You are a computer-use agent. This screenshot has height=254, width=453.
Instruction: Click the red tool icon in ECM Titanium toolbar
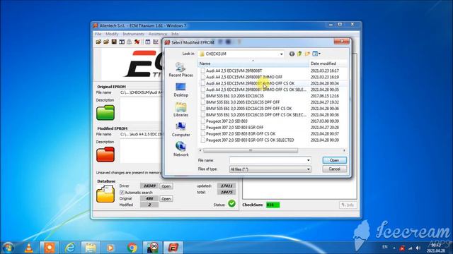coord(137,42)
